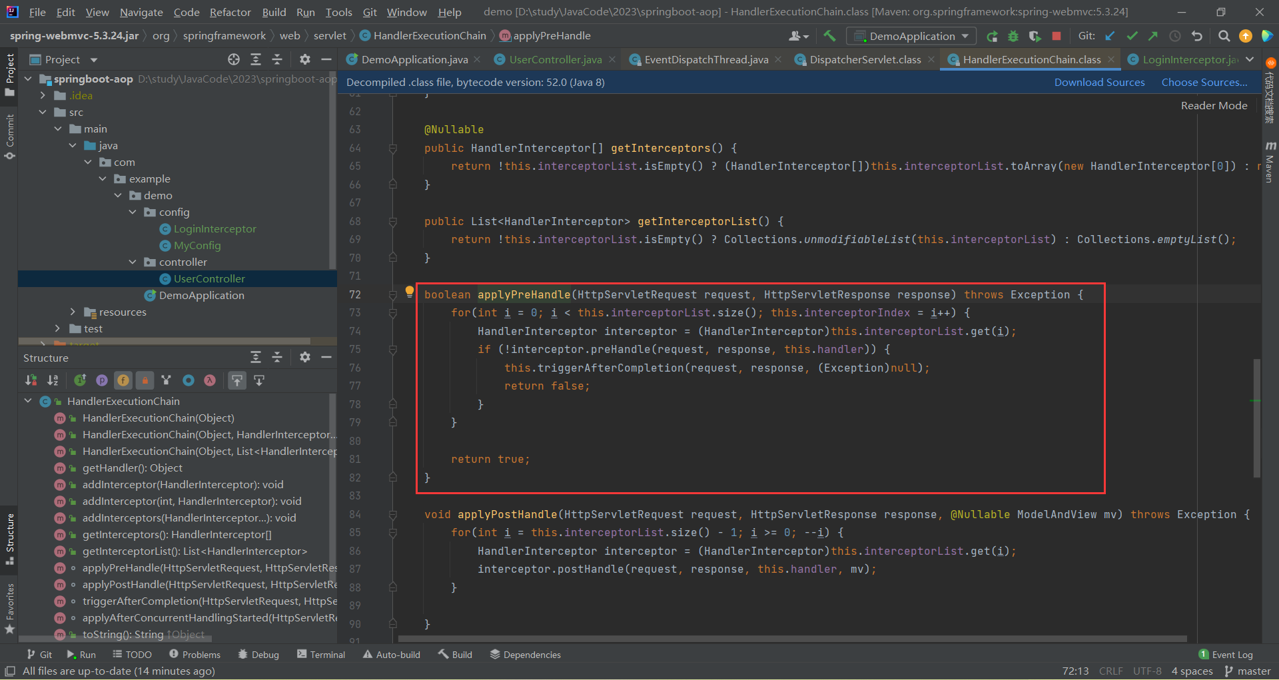Rerun DemoApplication with the rerun icon
This screenshot has height=680, width=1279.
click(x=992, y=36)
